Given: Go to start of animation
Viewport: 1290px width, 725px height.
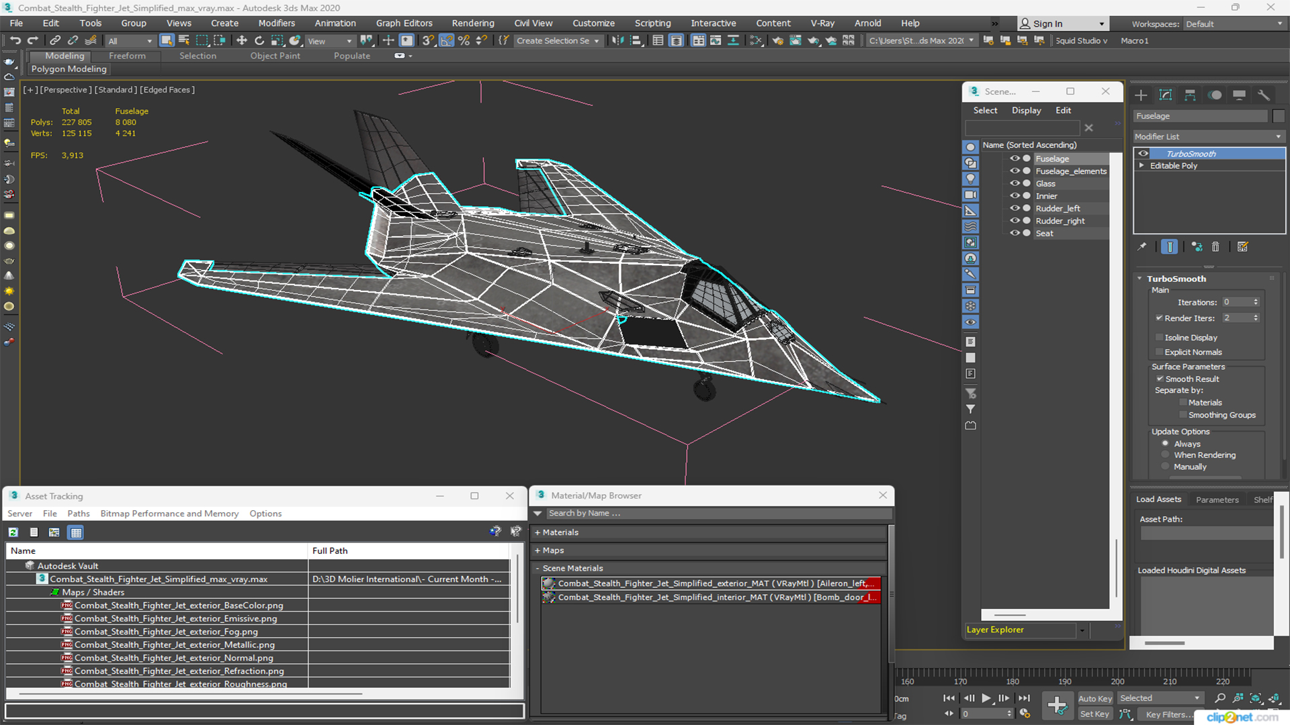Looking at the screenshot, I should (949, 698).
